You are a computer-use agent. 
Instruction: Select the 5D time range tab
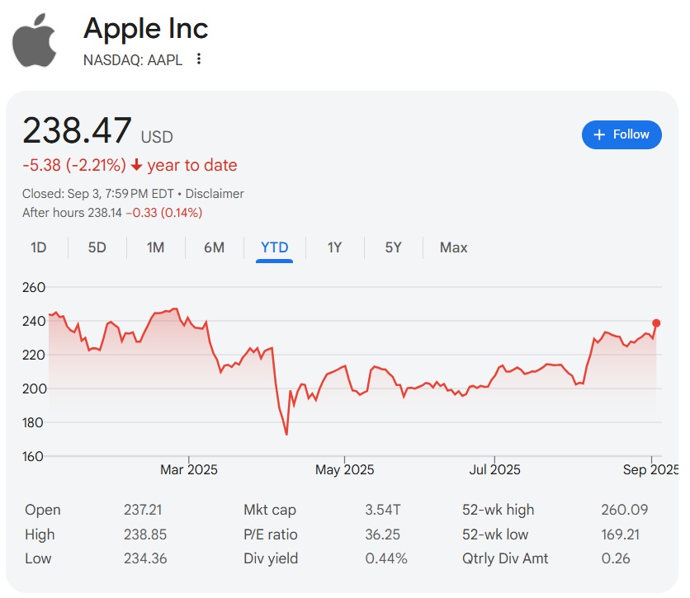[97, 247]
